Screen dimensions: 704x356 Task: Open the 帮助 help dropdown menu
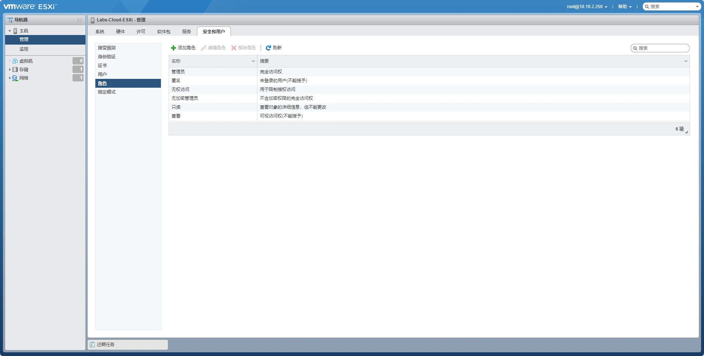point(624,7)
